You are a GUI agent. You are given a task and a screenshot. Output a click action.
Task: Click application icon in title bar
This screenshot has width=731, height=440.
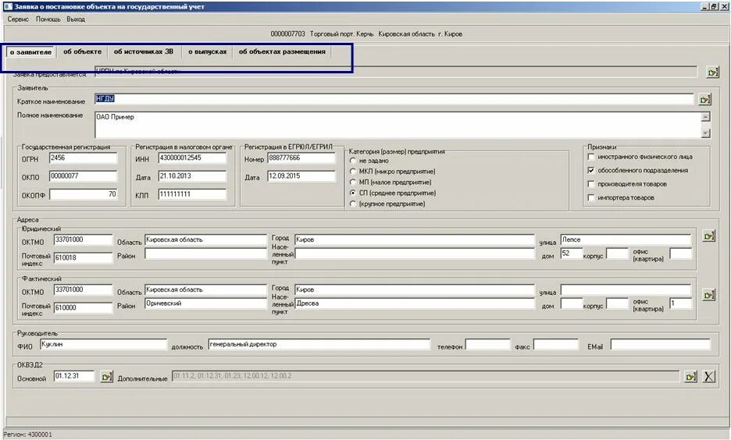point(8,6)
